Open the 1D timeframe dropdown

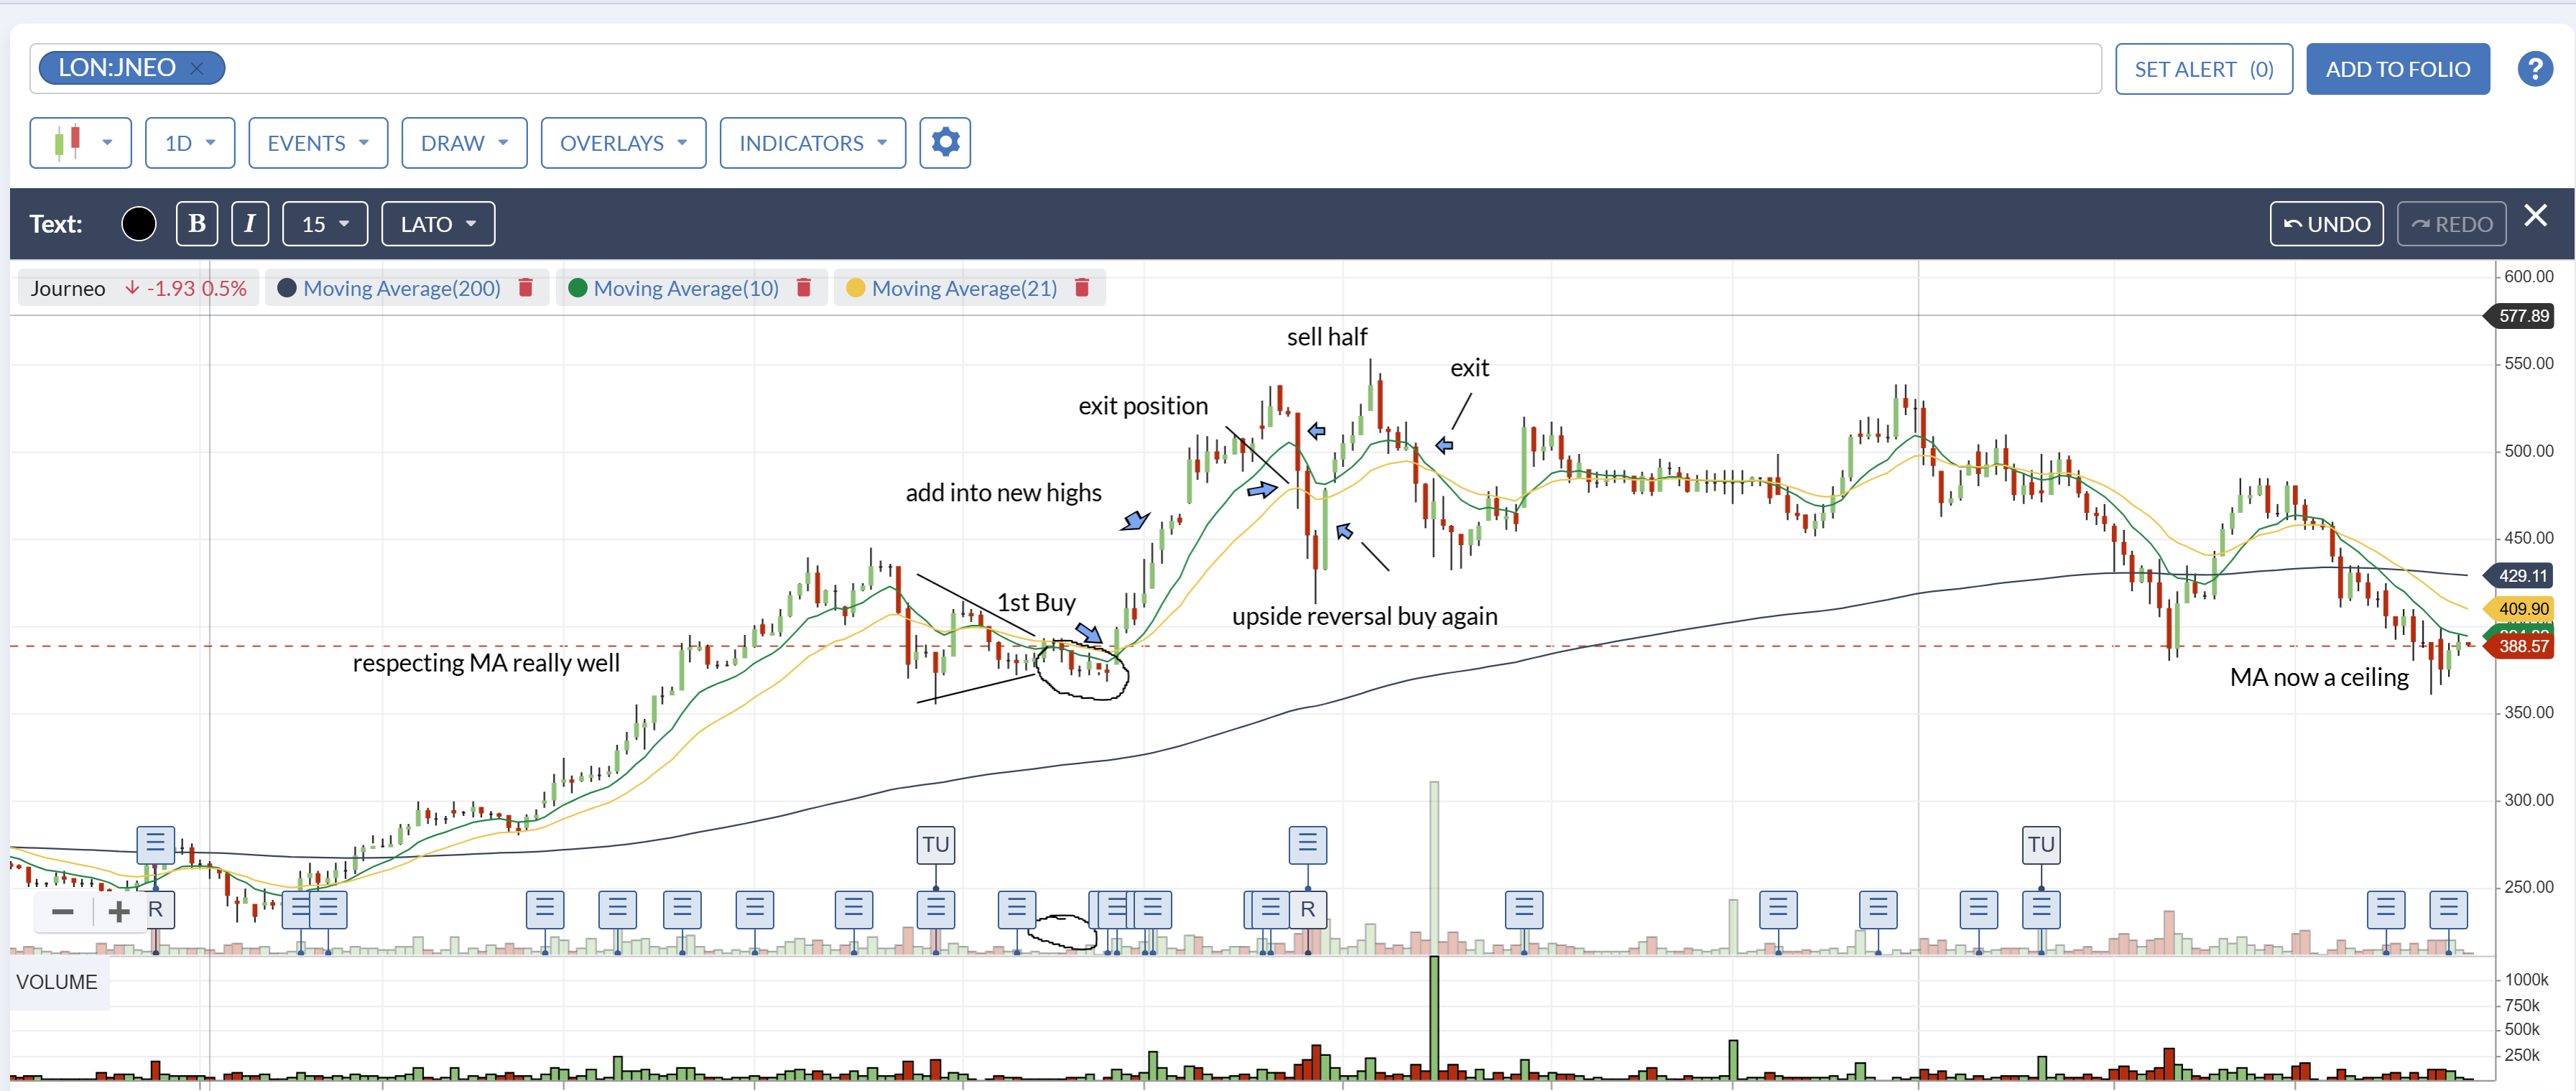(190, 143)
